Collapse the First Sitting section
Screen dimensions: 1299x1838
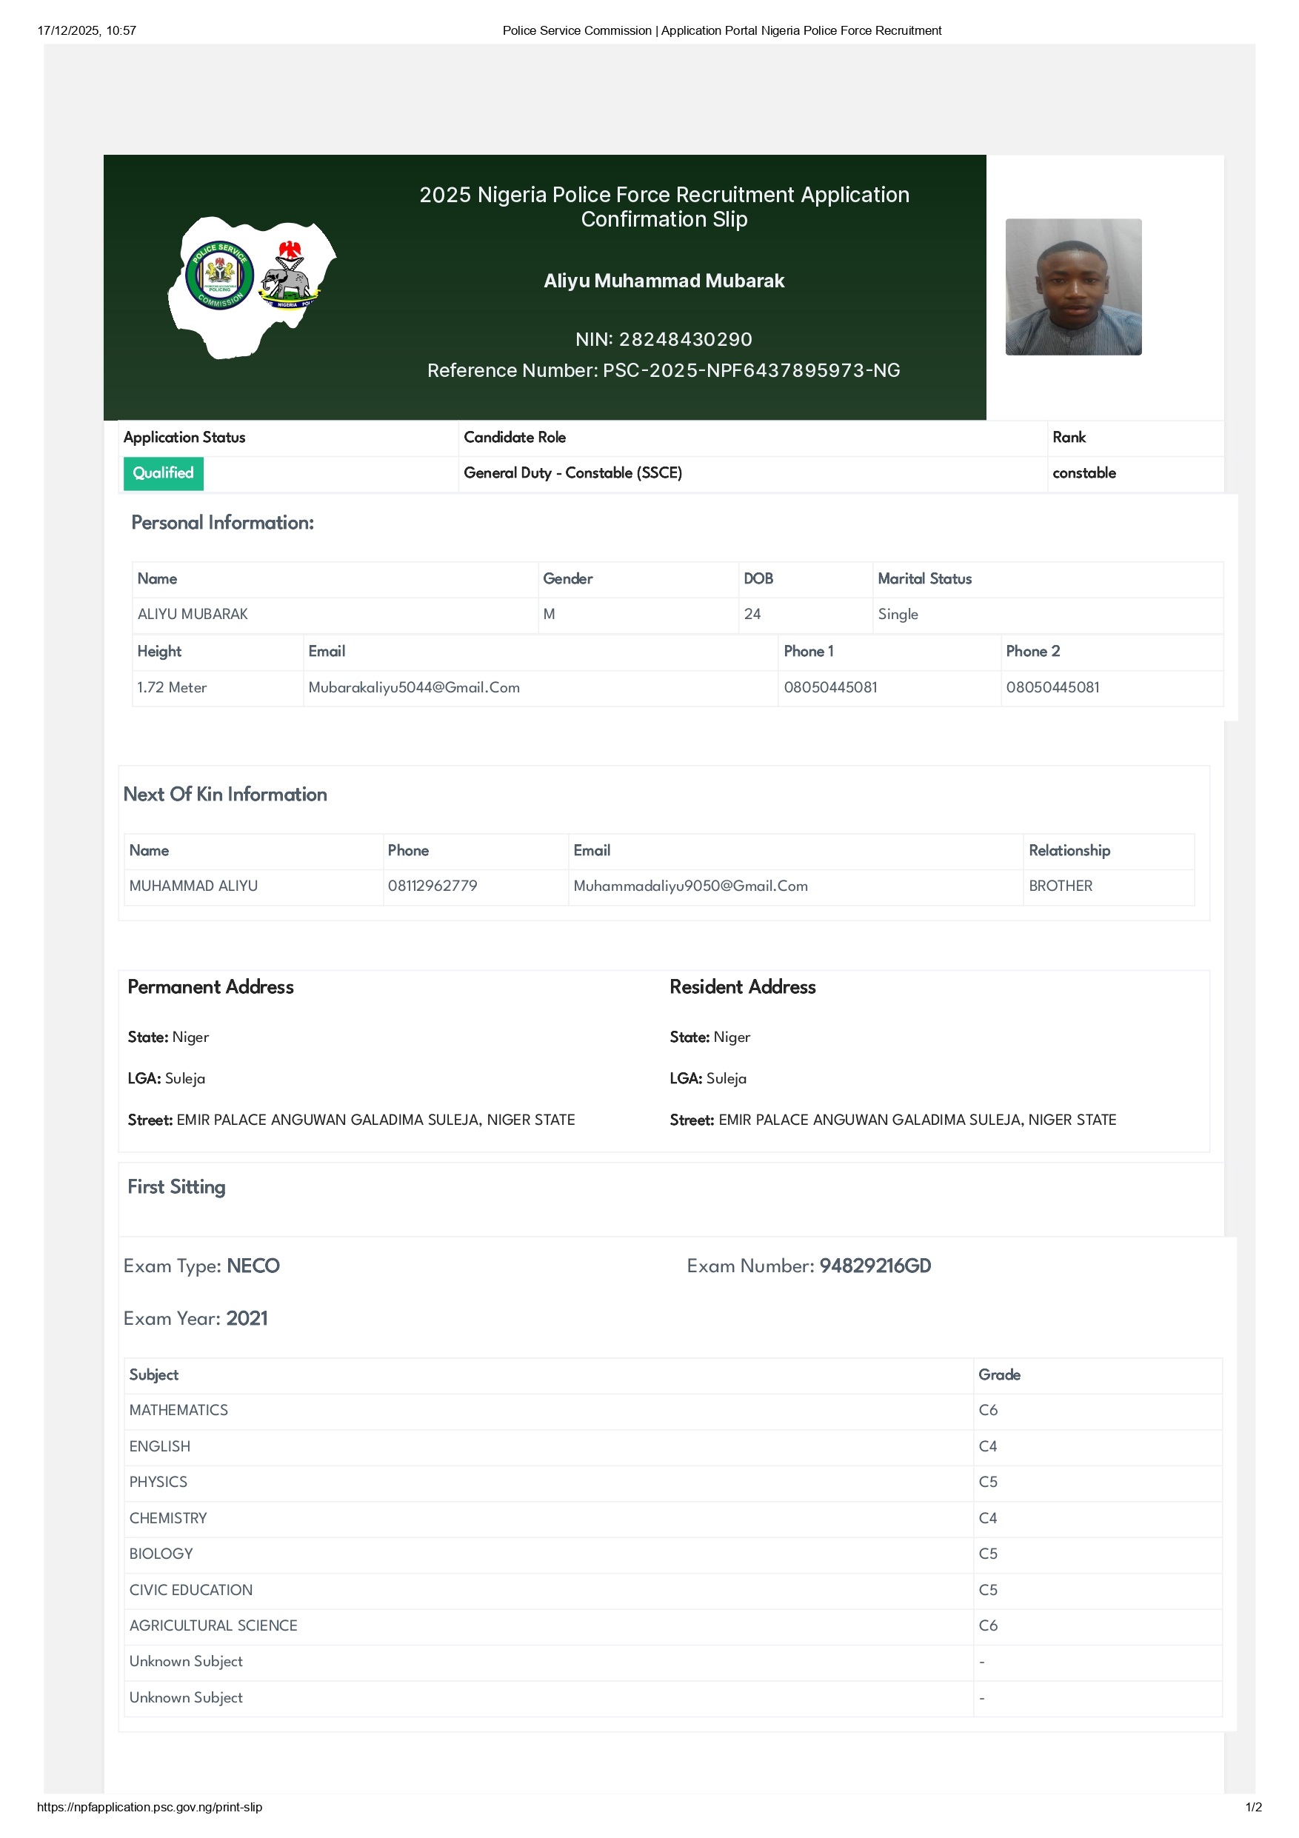coord(176,1188)
